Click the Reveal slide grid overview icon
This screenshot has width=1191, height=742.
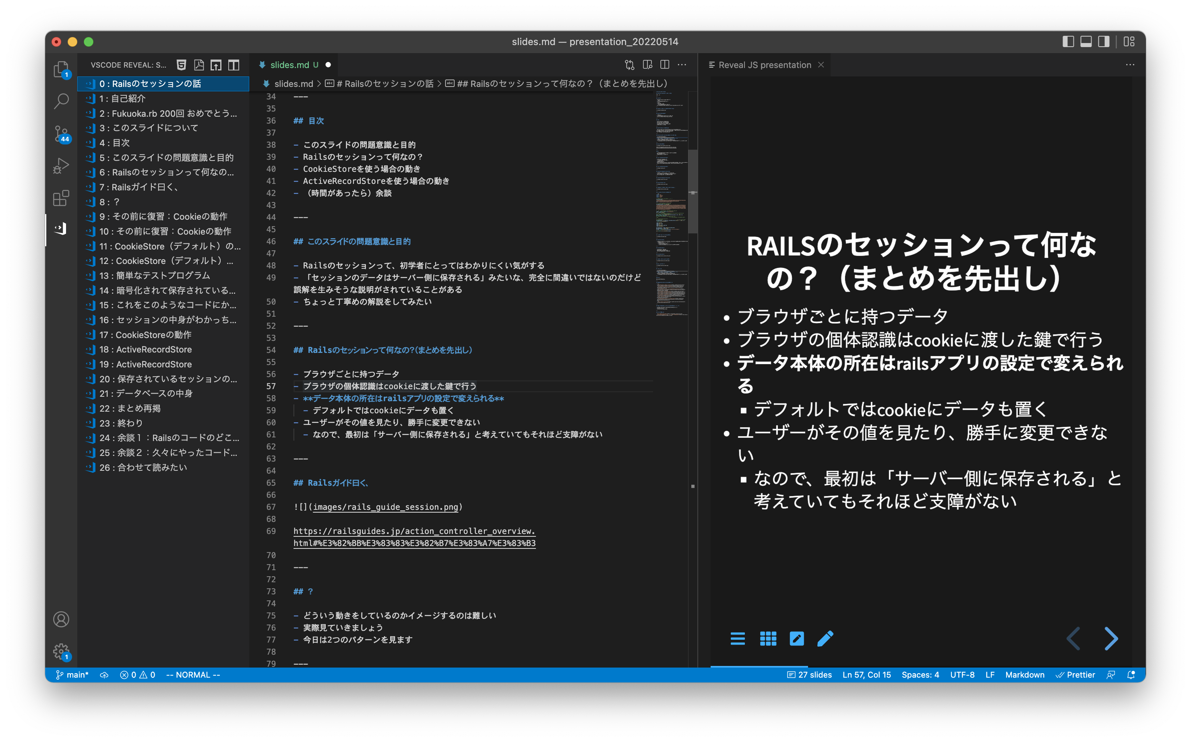(x=768, y=639)
